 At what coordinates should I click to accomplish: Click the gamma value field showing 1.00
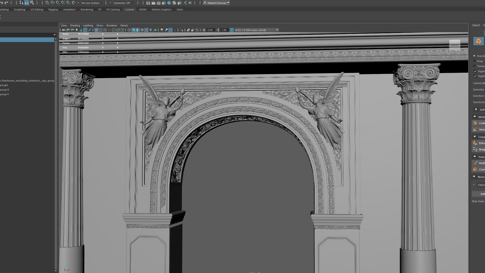point(224,30)
